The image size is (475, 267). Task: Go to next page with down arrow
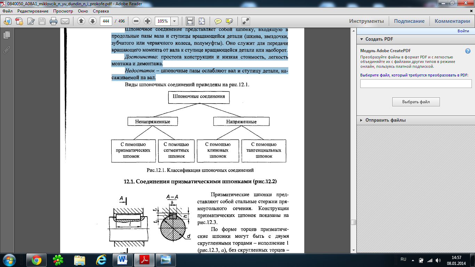92,21
